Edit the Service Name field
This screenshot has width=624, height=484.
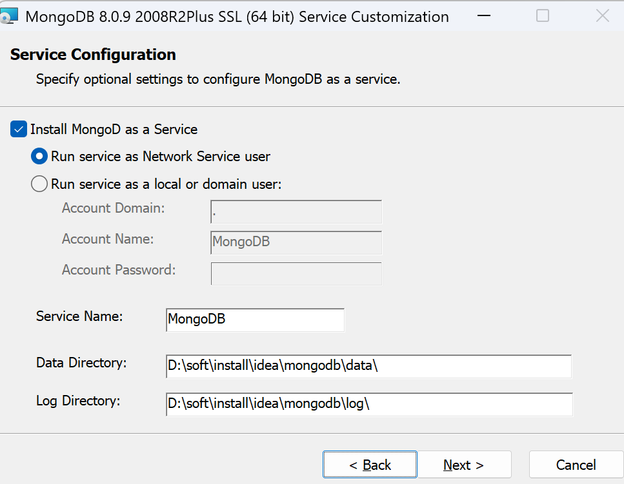(x=255, y=320)
